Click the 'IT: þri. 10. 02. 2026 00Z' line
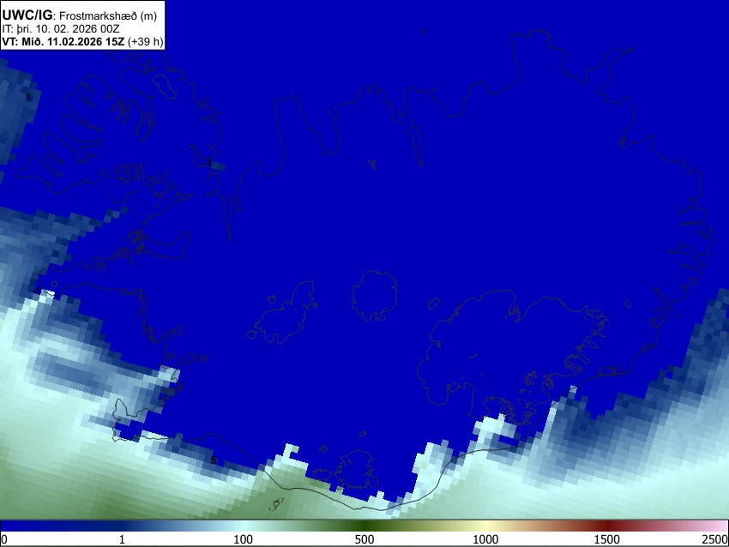 [x=60, y=29]
